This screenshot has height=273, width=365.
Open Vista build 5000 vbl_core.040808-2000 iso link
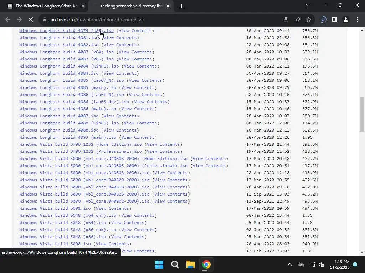click(84, 173)
